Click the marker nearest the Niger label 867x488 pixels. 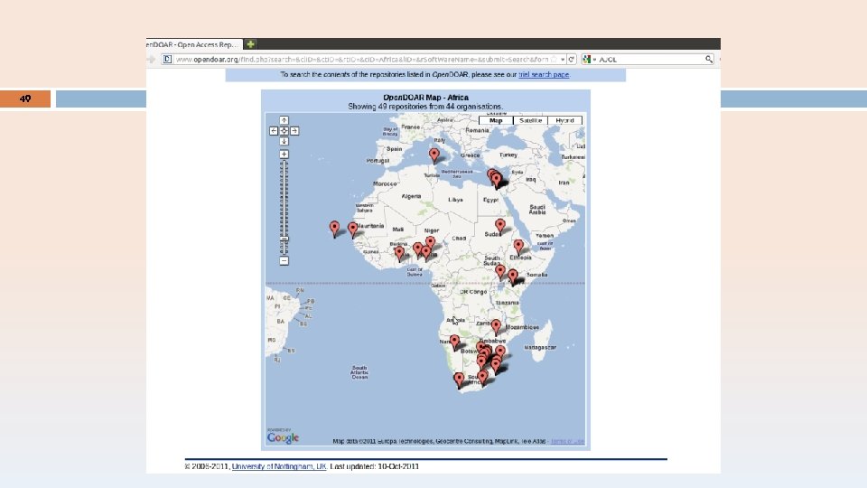[430, 243]
